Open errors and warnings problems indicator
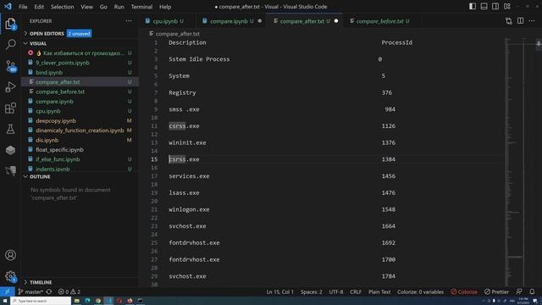This screenshot has width=542, height=305. (x=69, y=291)
